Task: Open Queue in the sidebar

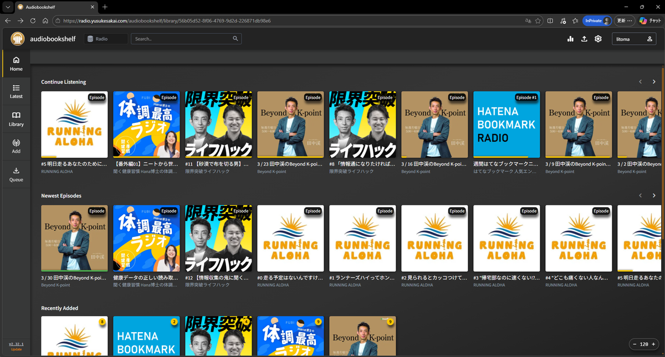Action: coord(16,174)
